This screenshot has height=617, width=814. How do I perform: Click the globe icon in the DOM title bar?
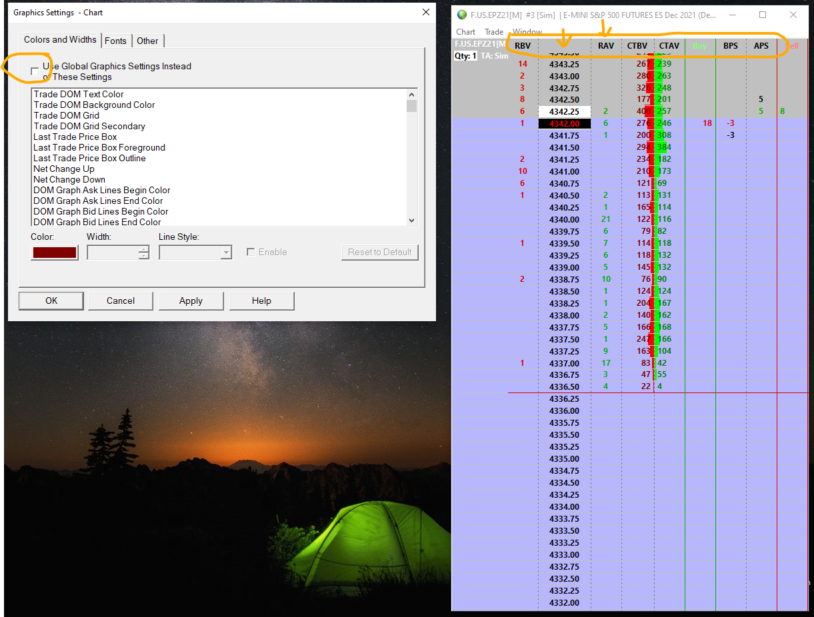462,15
